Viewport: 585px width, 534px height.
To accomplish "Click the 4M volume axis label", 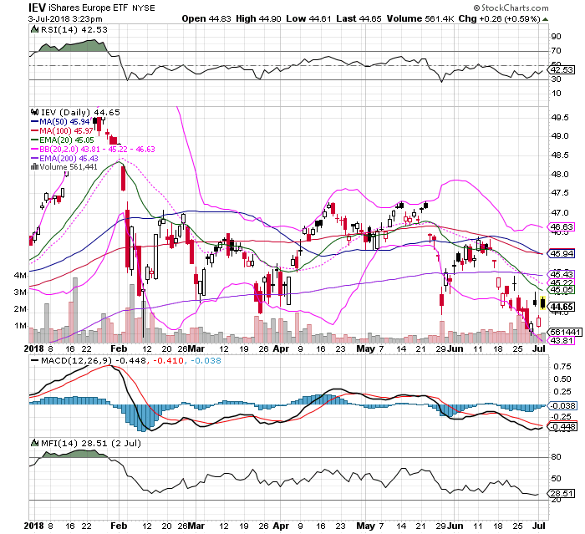I will tap(20, 276).
